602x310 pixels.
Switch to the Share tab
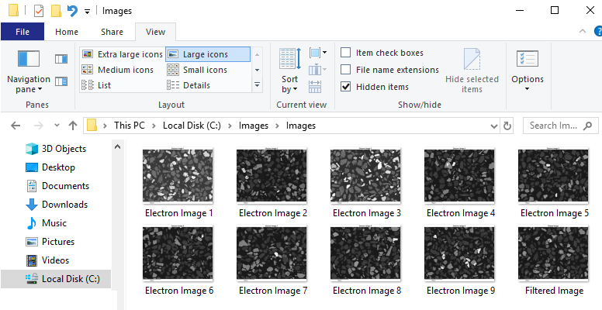click(112, 32)
